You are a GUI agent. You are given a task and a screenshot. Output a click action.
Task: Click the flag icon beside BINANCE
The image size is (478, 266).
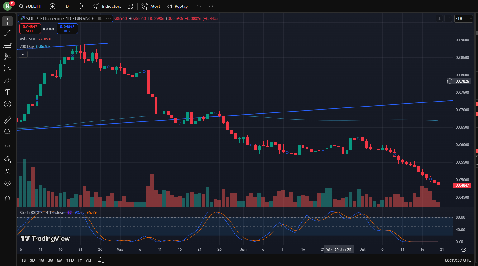100,18
